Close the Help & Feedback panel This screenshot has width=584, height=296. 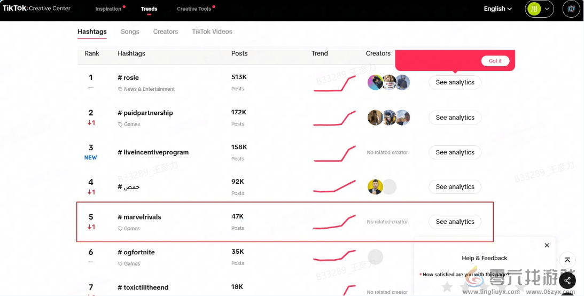click(547, 245)
